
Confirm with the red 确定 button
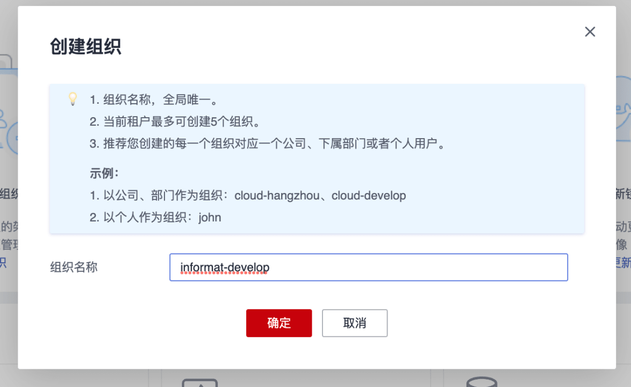pyautogui.click(x=279, y=323)
